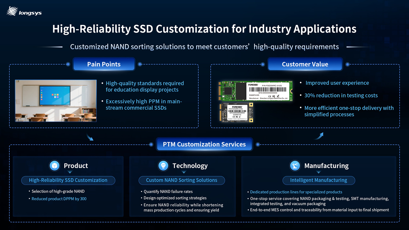Screen dimensions: 409x230
Task: Click the main slide title
Action: [204, 29]
